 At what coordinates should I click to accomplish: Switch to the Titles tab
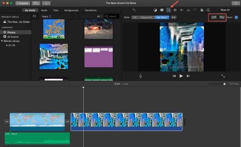pos(55,10)
